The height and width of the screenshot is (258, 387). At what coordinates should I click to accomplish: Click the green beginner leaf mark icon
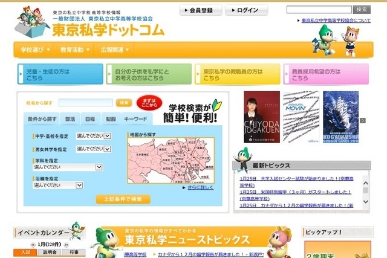[217, 105]
